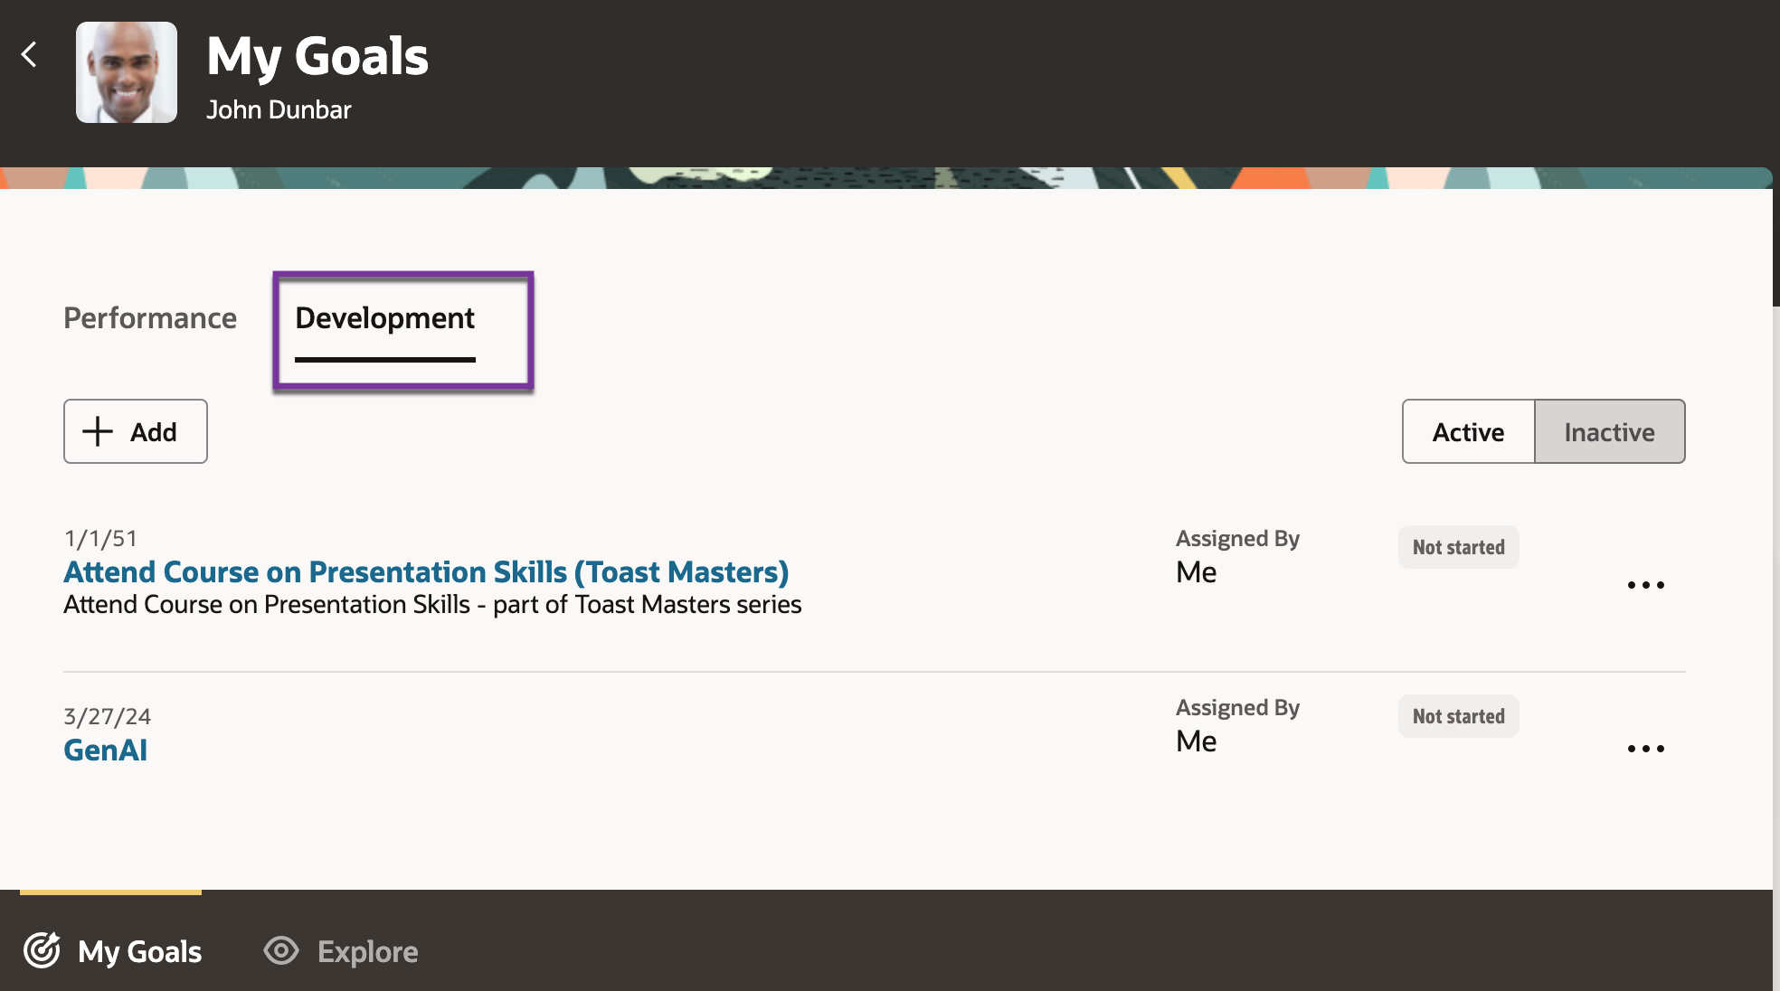Image resolution: width=1780 pixels, height=991 pixels.
Task: Open more options for Presentation Skills goal
Action: coord(1645,585)
